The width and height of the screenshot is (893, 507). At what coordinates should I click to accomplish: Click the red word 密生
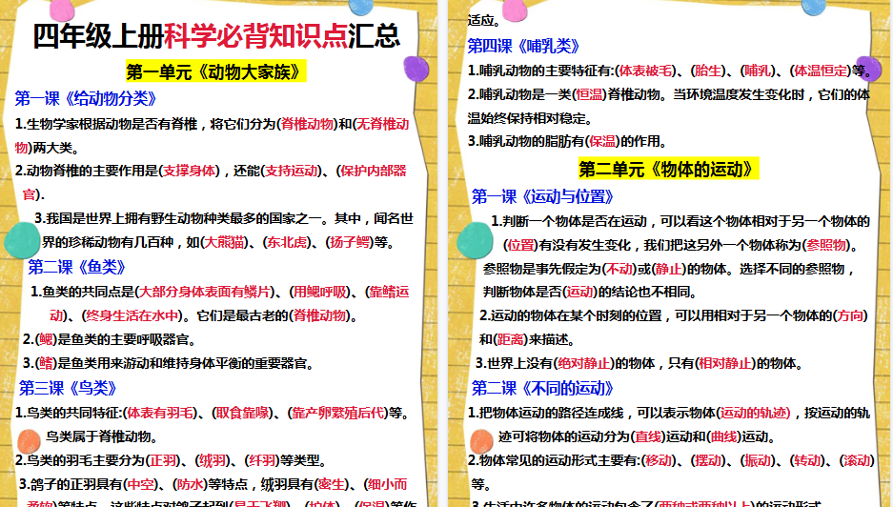[x=332, y=484]
